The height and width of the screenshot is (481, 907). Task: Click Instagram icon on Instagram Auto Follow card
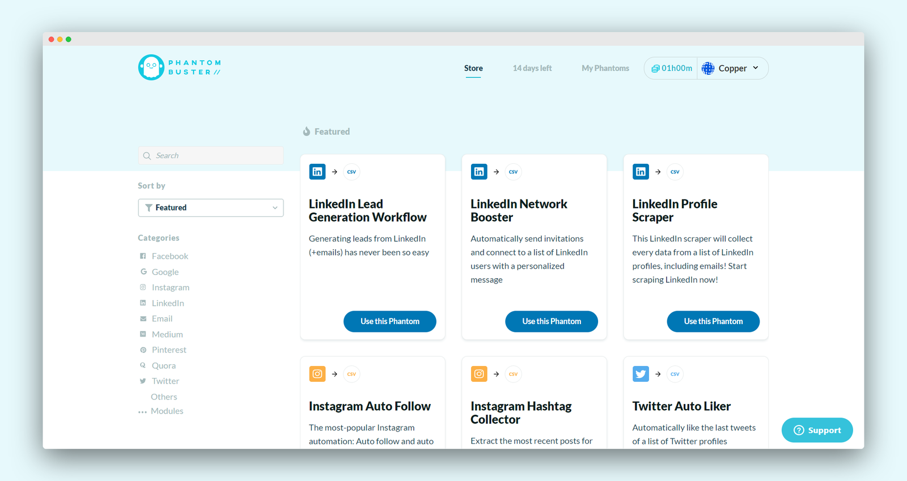pyautogui.click(x=317, y=374)
